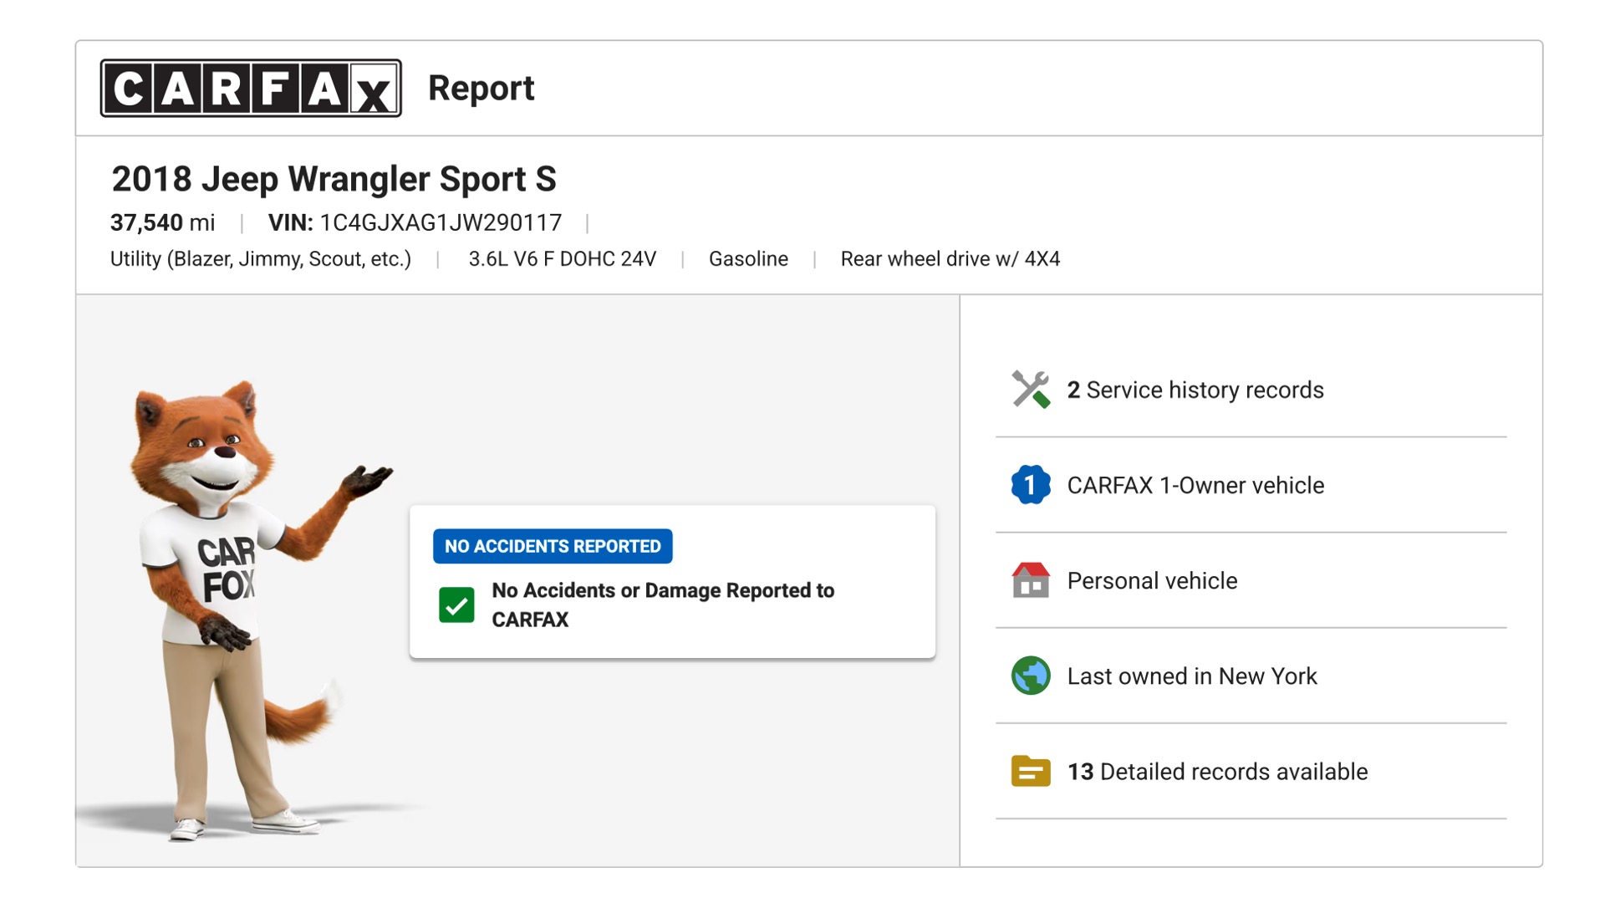Open 13 Detailed records available
The height and width of the screenshot is (903, 1605).
(1217, 771)
